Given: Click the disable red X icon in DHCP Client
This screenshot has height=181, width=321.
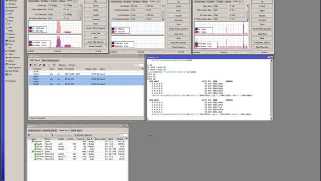Looking at the screenshot, I should coord(44,65).
